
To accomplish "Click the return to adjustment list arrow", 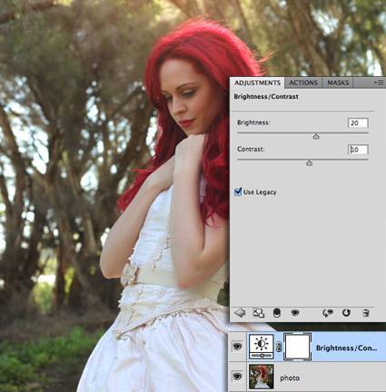I will pyautogui.click(x=240, y=312).
